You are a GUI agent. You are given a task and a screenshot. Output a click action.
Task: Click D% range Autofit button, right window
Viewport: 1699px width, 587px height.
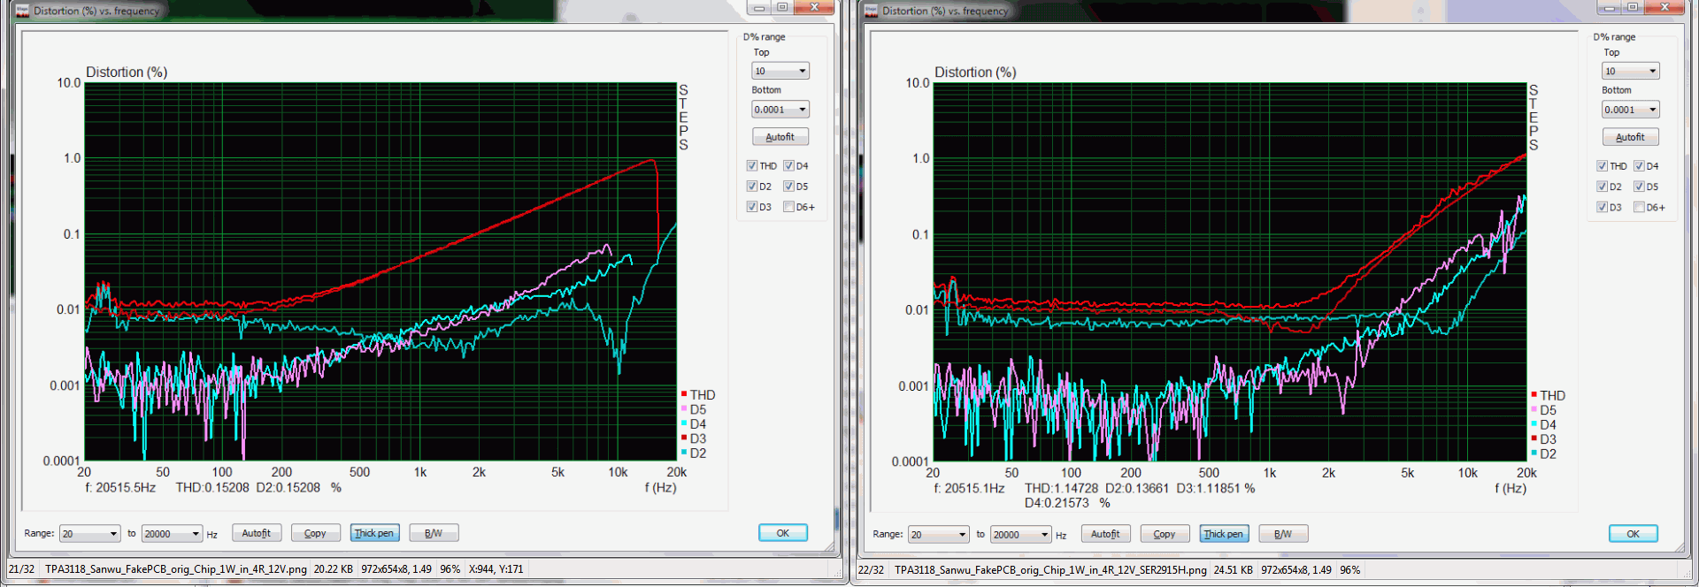point(1630,137)
